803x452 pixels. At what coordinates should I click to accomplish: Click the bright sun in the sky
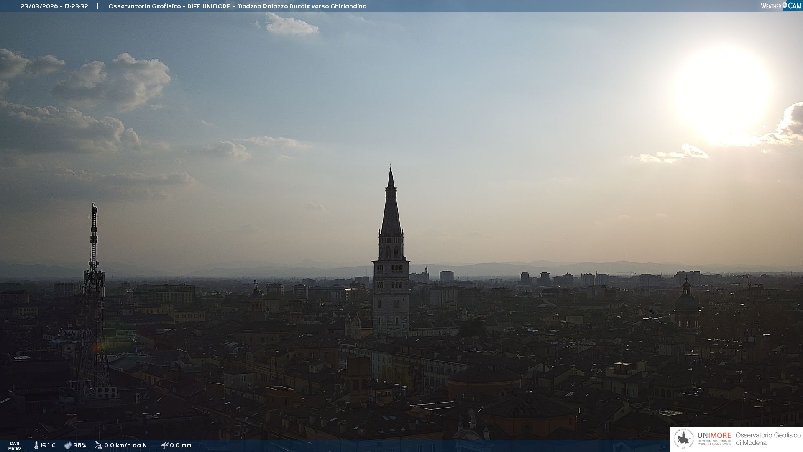[x=722, y=92]
